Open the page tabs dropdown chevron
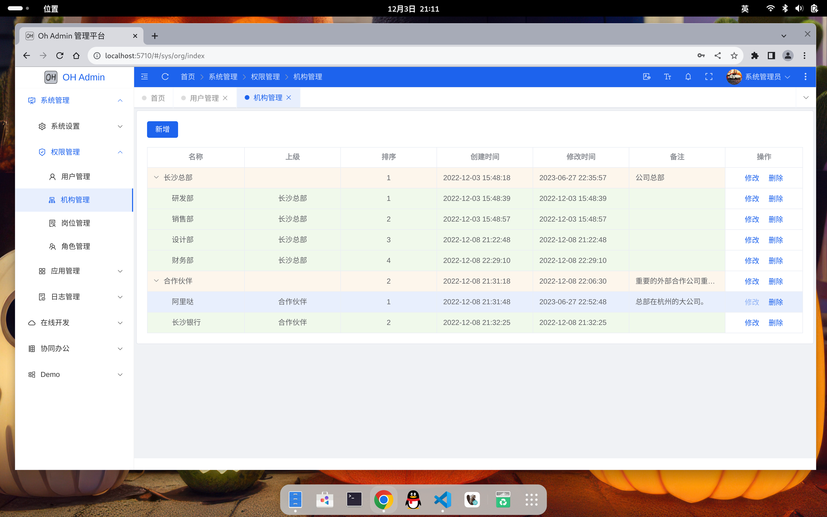The image size is (827, 517). [x=806, y=98]
